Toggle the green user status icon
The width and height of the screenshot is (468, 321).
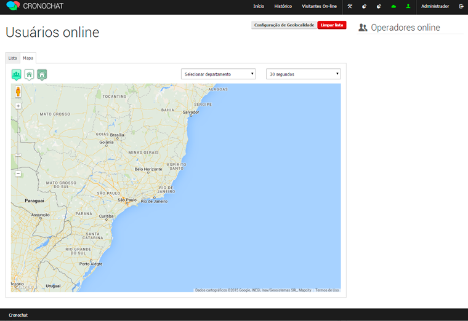[408, 6]
